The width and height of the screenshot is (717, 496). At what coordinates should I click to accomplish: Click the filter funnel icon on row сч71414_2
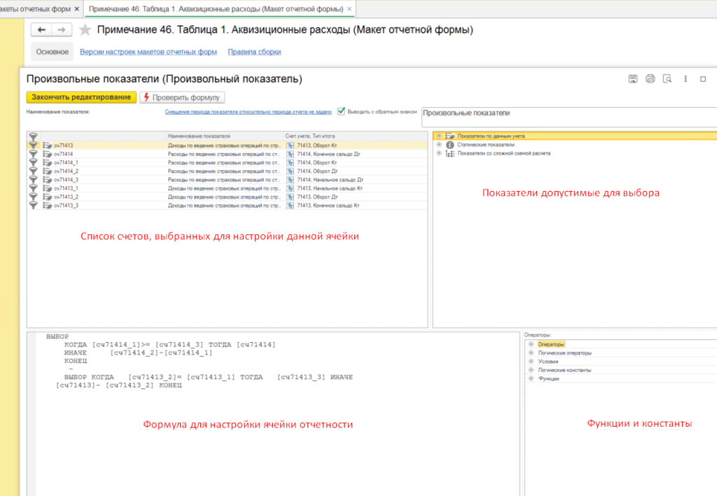tap(33, 171)
